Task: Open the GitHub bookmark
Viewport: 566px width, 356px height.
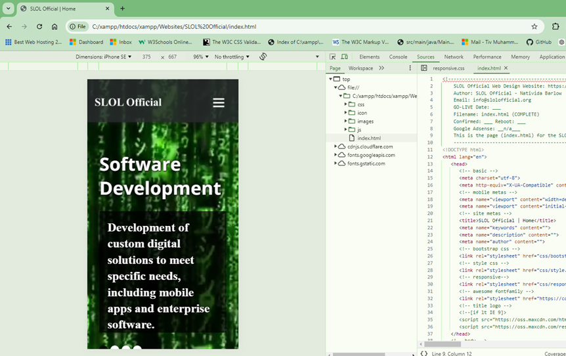Action: (x=539, y=42)
